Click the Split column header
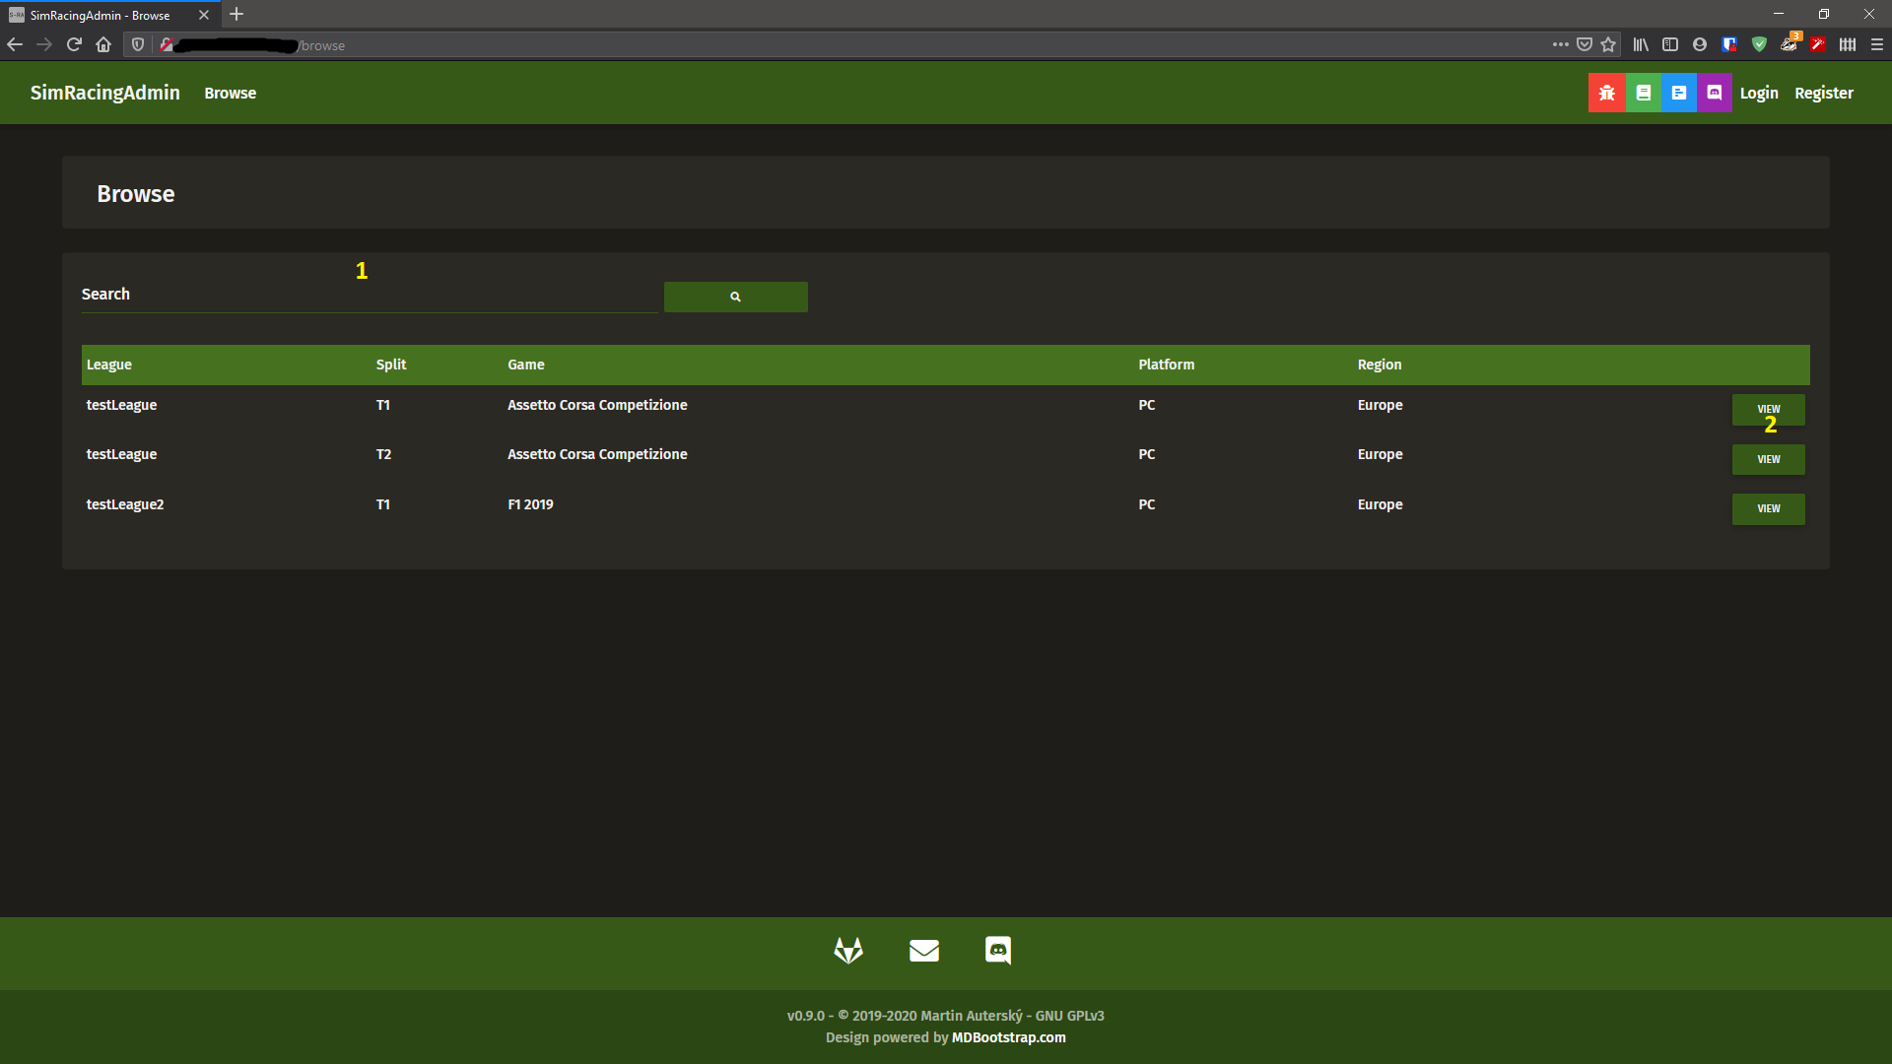The height and width of the screenshot is (1064, 1892). (391, 365)
